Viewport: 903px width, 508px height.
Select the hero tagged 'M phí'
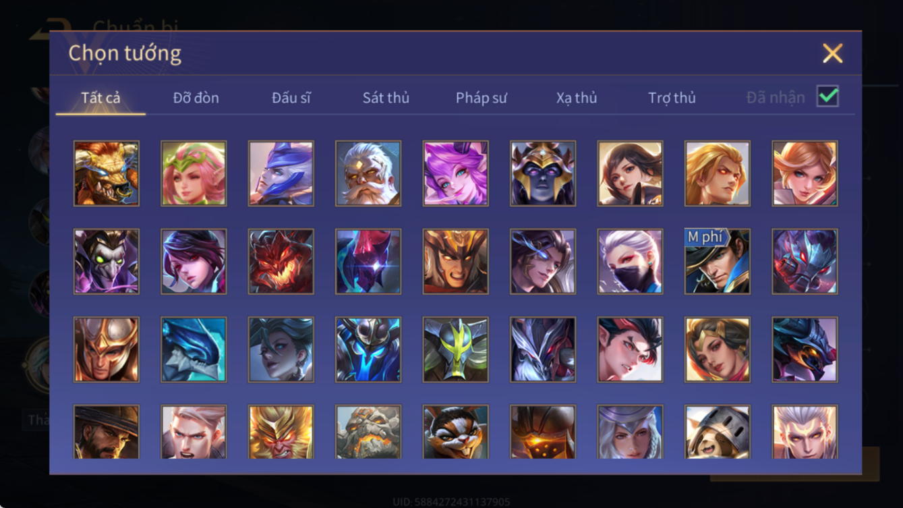(718, 262)
